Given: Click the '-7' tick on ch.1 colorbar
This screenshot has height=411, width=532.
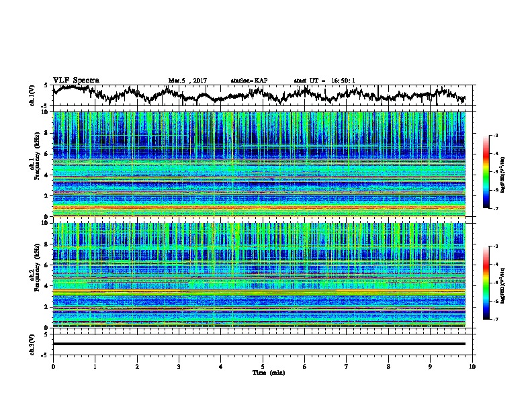Looking at the screenshot, I should point(495,208).
